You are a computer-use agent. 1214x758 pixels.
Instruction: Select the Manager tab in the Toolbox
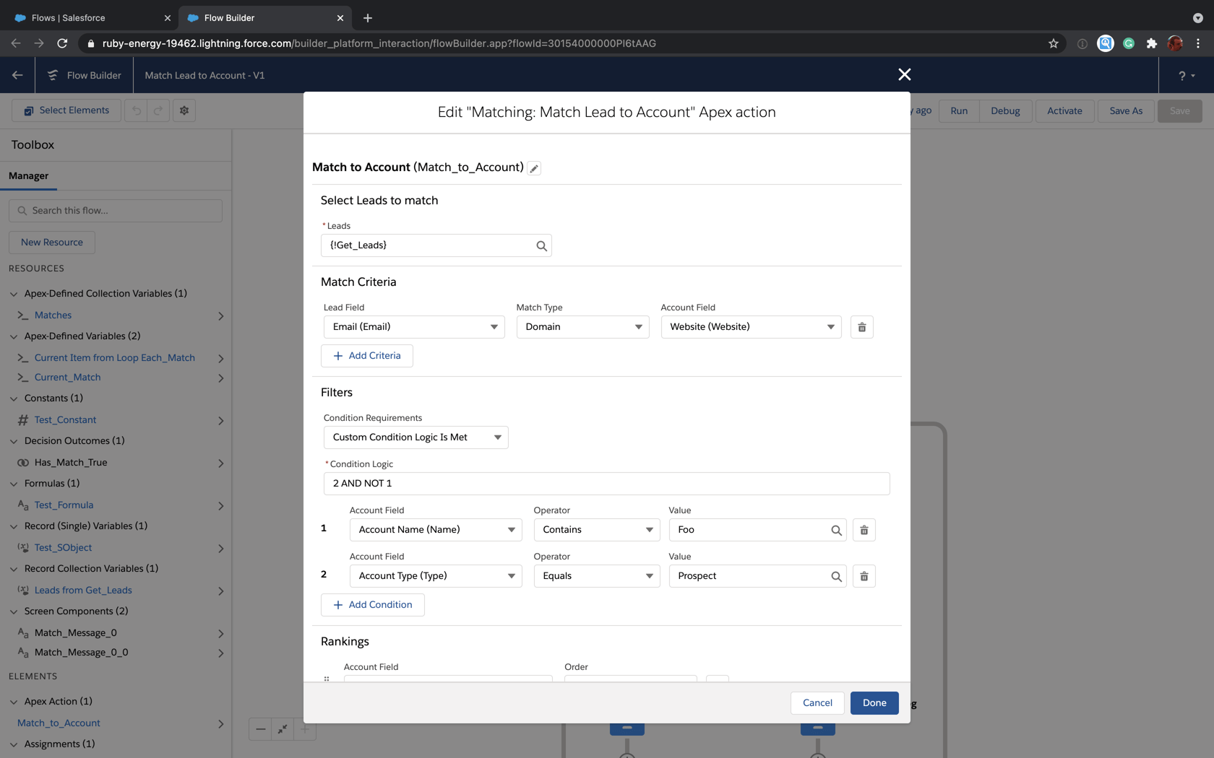click(x=30, y=175)
